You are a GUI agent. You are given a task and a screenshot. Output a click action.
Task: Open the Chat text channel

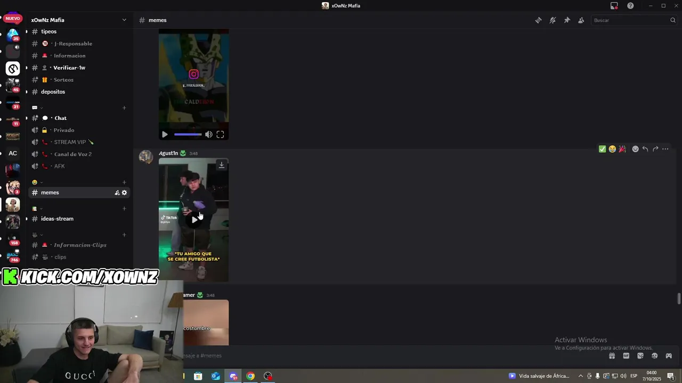(80, 118)
